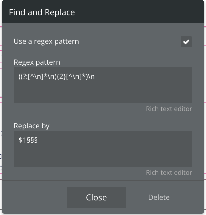Image resolution: width=206 pixels, height=215 pixels.
Task: Place cursor in the $1§§§ replacement text
Action: pyautogui.click(x=28, y=140)
